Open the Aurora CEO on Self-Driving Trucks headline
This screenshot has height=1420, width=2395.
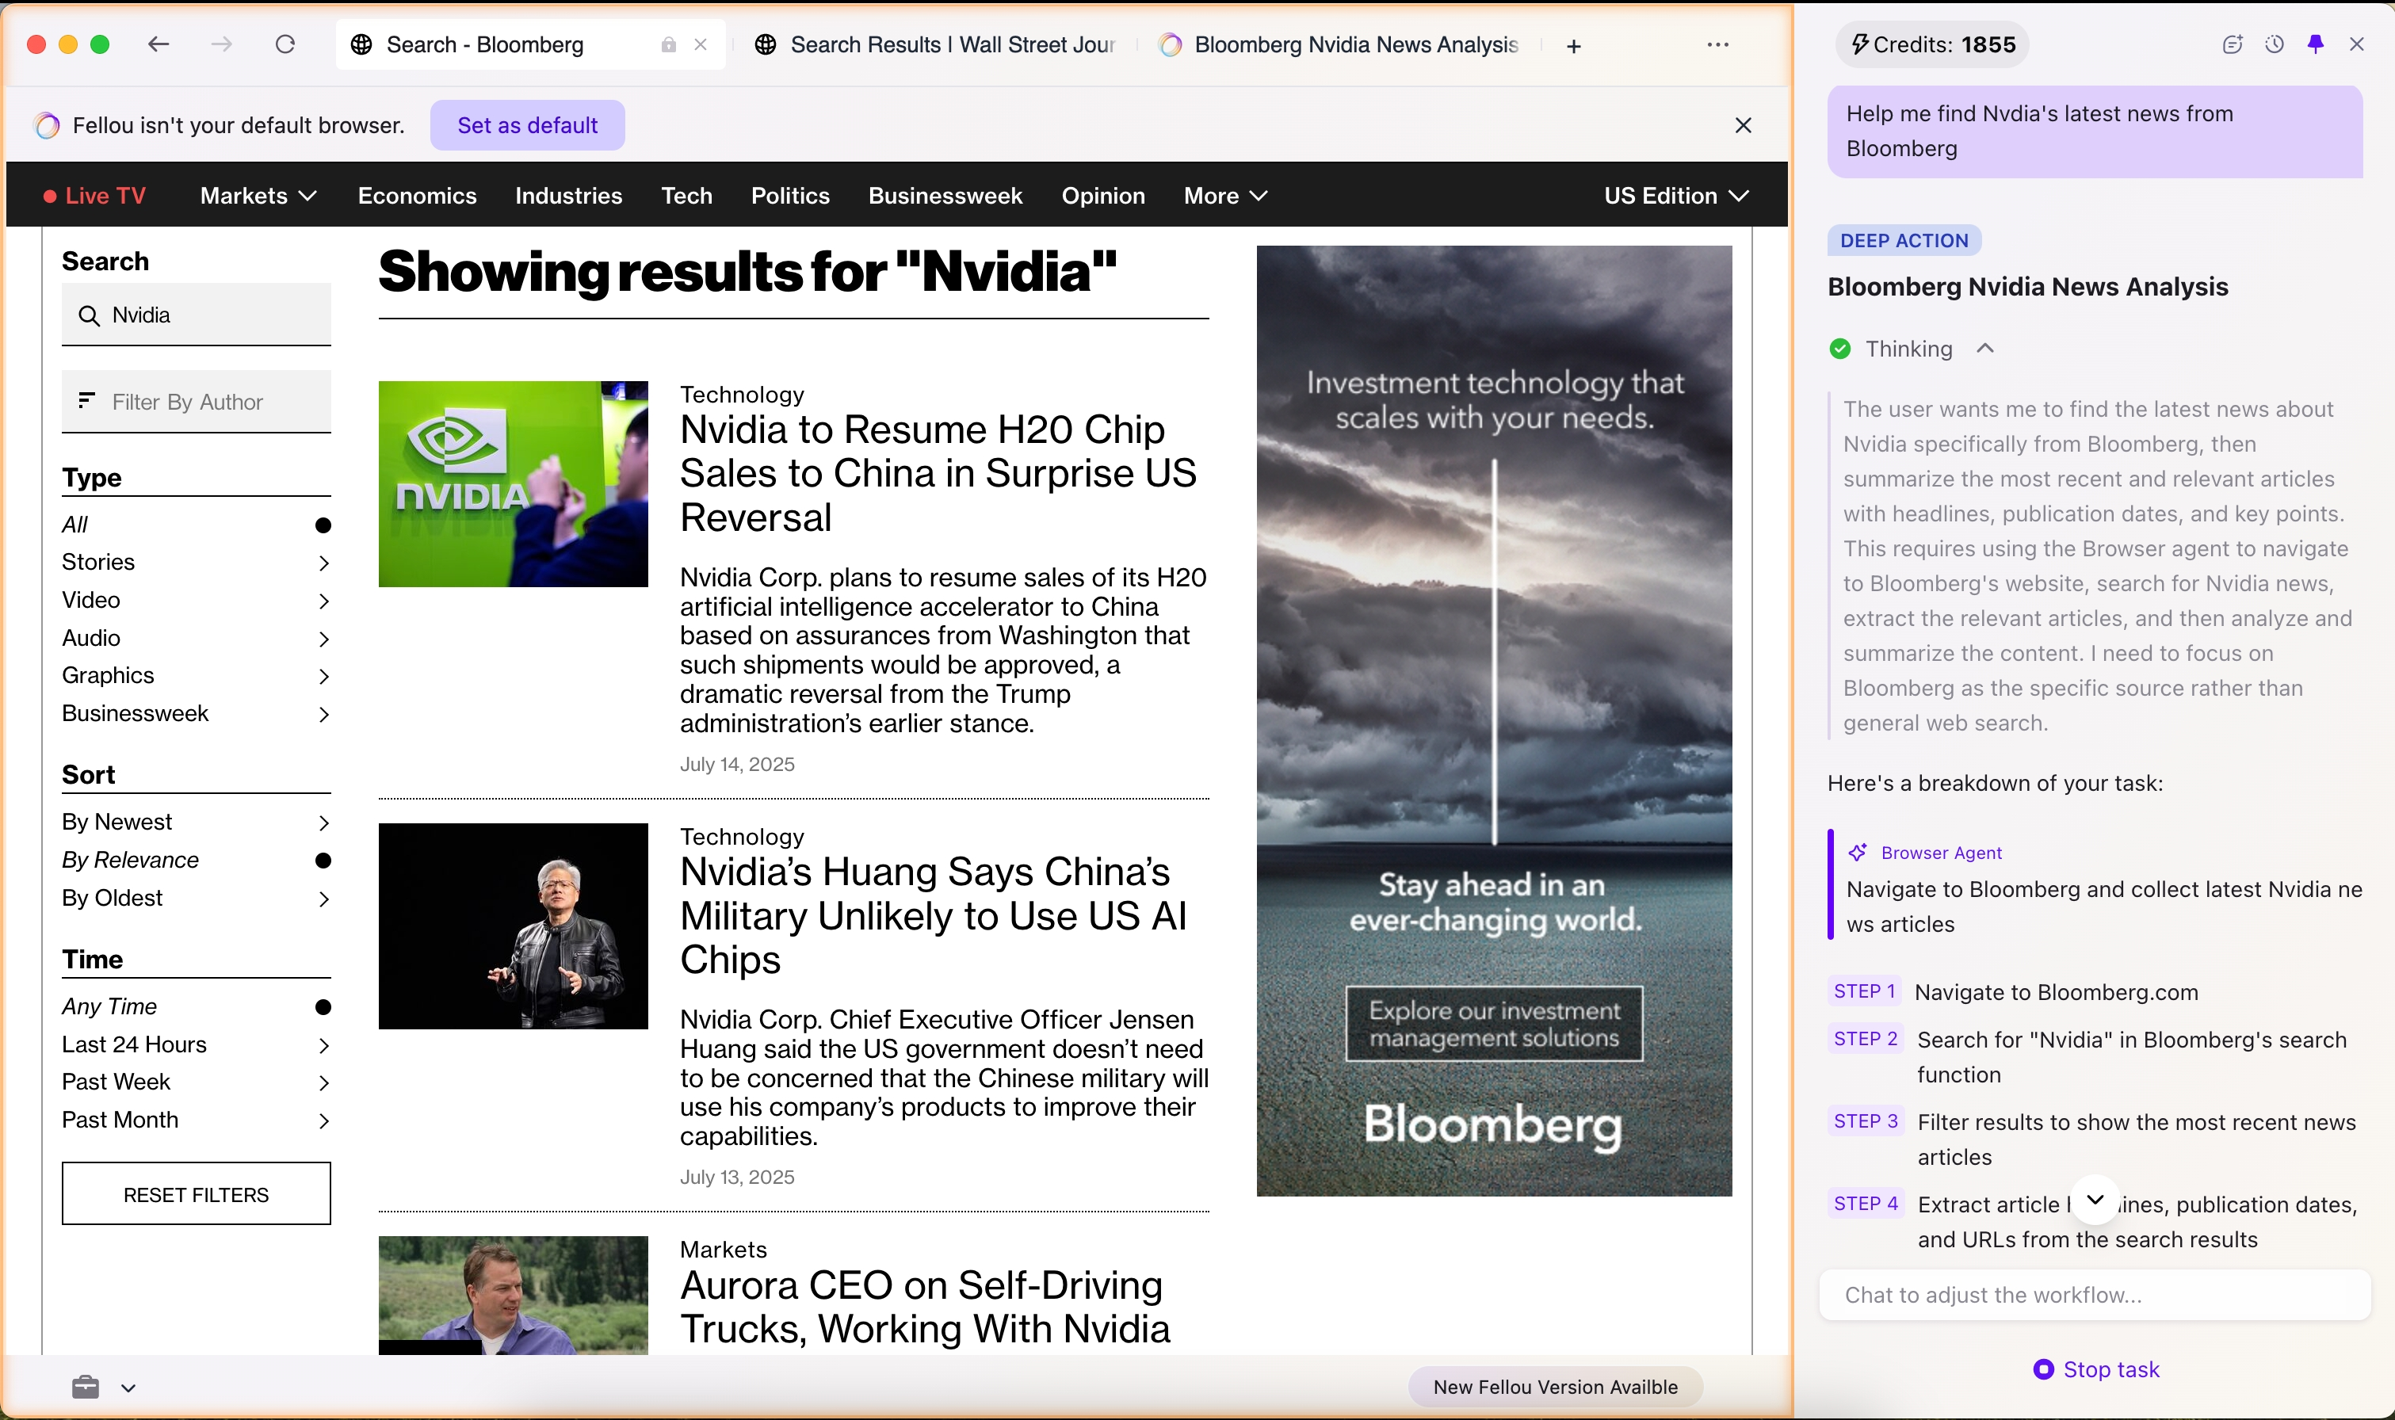click(926, 1307)
